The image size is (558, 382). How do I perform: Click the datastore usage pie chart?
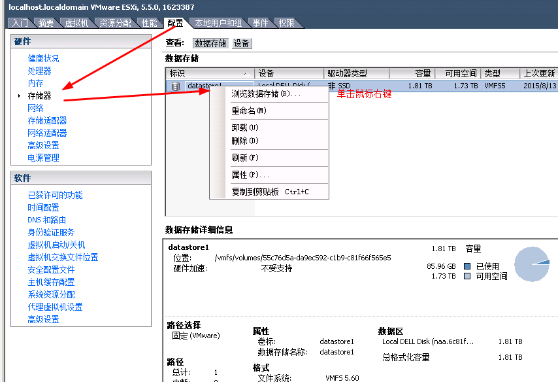[532, 264]
